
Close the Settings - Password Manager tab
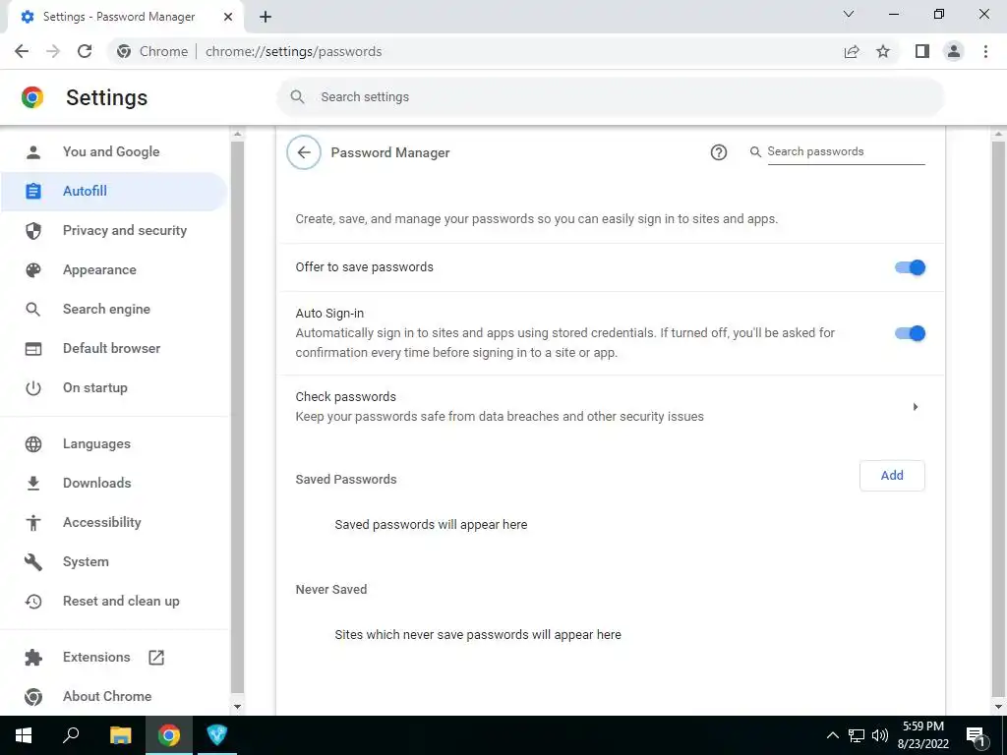coord(228,17)
